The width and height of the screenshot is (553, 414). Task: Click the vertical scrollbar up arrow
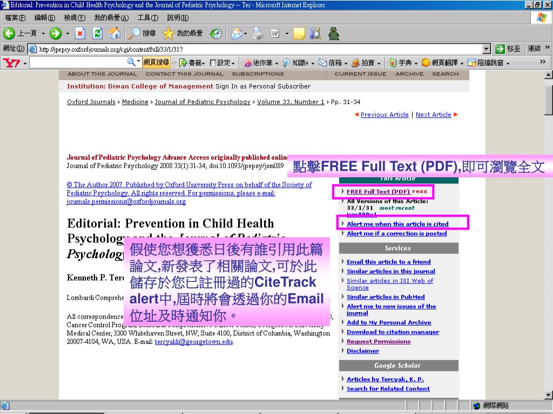point(549,74)
